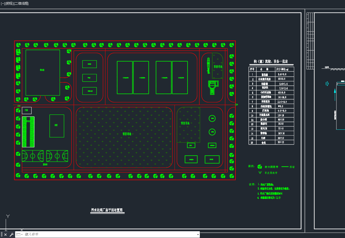Select the green wall line sample in legend
The height and width of the screenshot is (238, 345).
pos(285,167)
